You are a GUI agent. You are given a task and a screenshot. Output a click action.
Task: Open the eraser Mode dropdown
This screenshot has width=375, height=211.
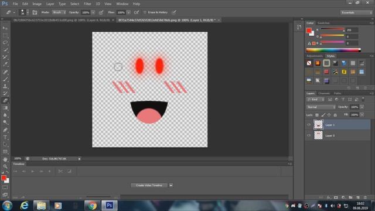pyautogui.click(x=59, y=12)
